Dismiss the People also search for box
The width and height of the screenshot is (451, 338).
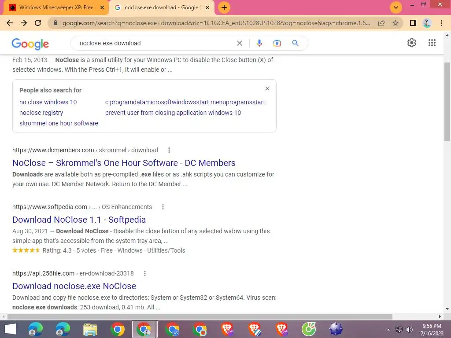pyautogui.click(x=267, y=88)
